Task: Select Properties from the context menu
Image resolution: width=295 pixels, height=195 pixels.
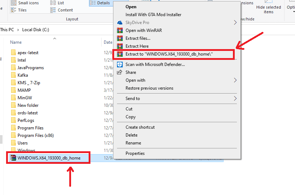Action: (135, 153)
